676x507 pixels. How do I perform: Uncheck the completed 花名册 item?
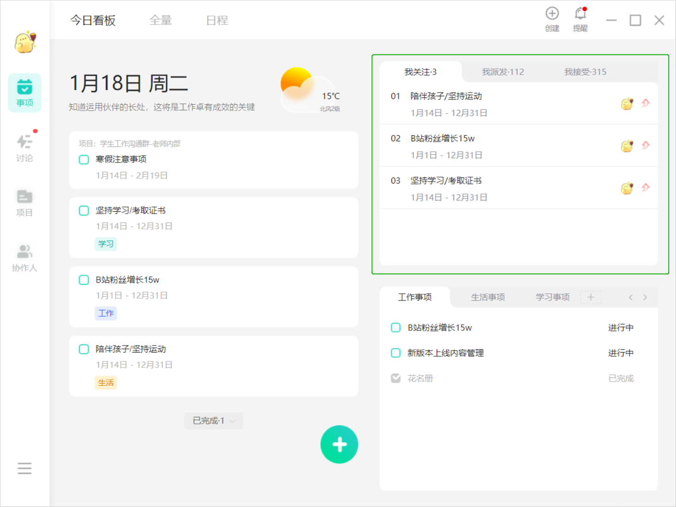click(x=396, y=378)
